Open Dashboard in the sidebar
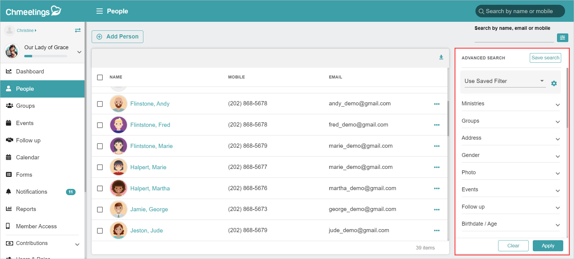 pyautogui.click(x=42, y=71)
